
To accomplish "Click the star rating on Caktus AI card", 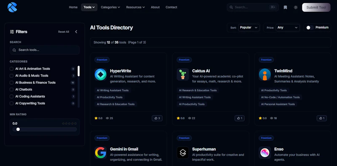I will coord(181,118).
